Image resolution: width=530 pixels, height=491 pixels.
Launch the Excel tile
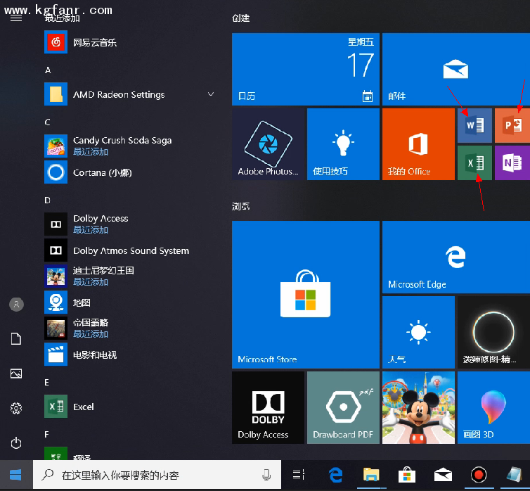click(474, 163)
